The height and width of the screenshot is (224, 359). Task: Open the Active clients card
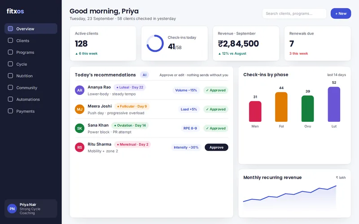coord(103,43)
